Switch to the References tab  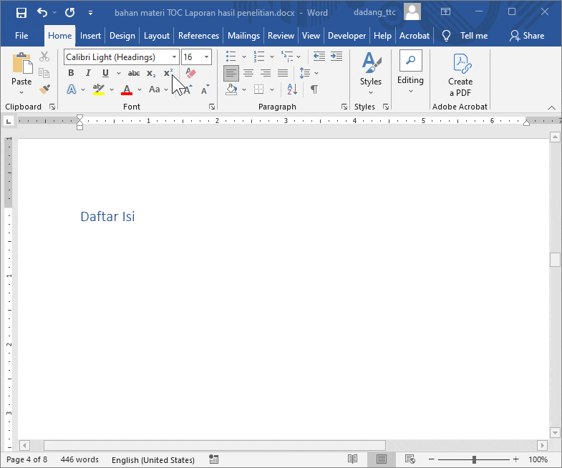pos(198,36)
